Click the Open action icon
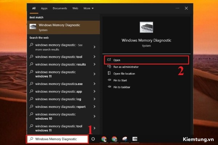 pos(109,60)
